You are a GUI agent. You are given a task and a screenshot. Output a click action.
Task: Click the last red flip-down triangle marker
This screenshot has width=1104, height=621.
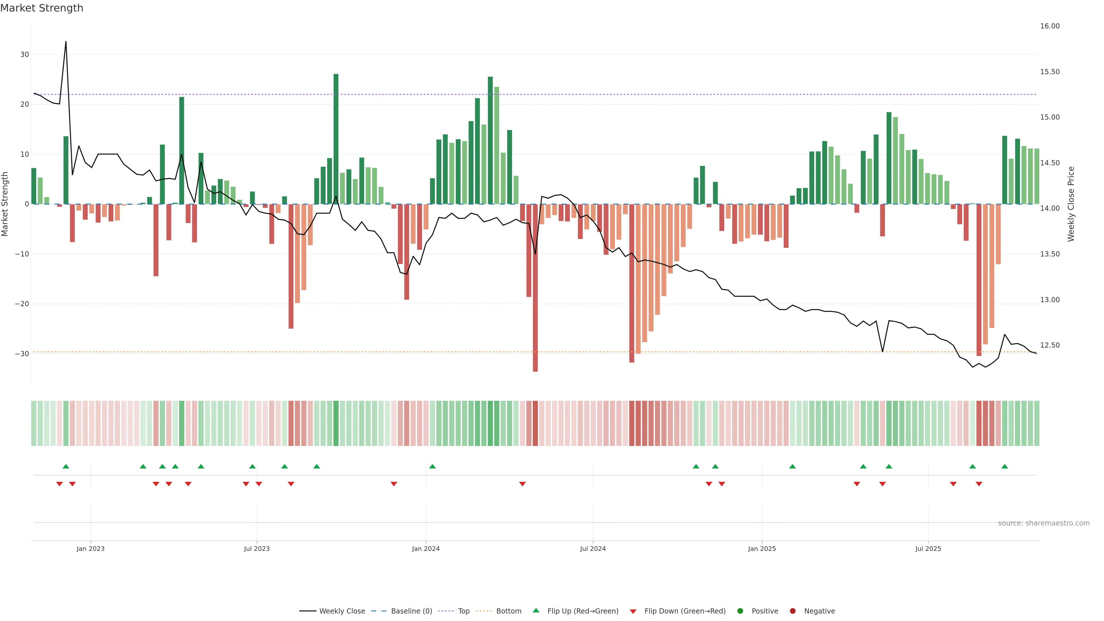(979, 484)
